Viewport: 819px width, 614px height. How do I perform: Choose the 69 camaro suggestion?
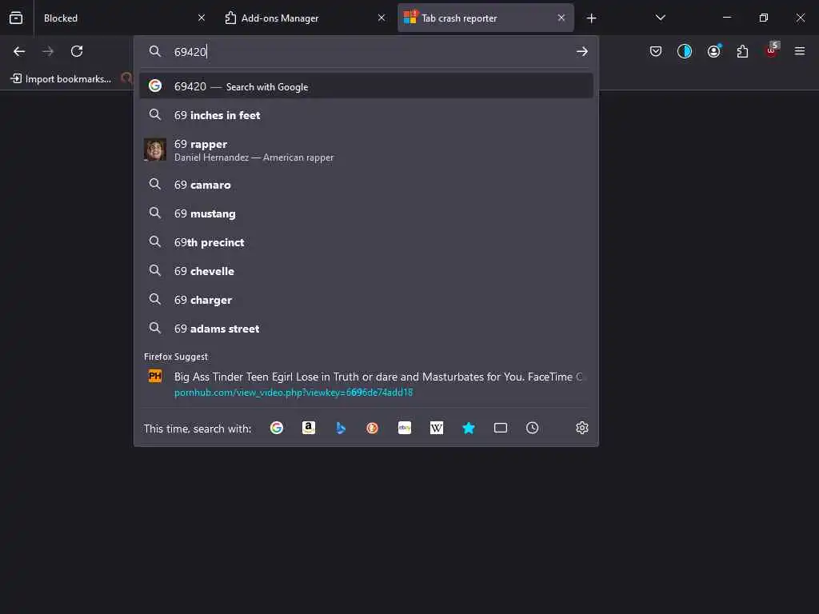coord(366,185)
